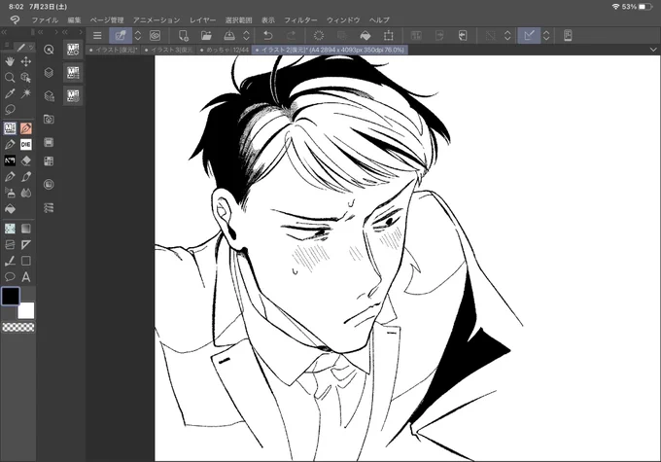The height and width of the screenshot is (462, 661).
Task: Click the Clear (dotted circle) icon
Action: (x=319, y=36)
